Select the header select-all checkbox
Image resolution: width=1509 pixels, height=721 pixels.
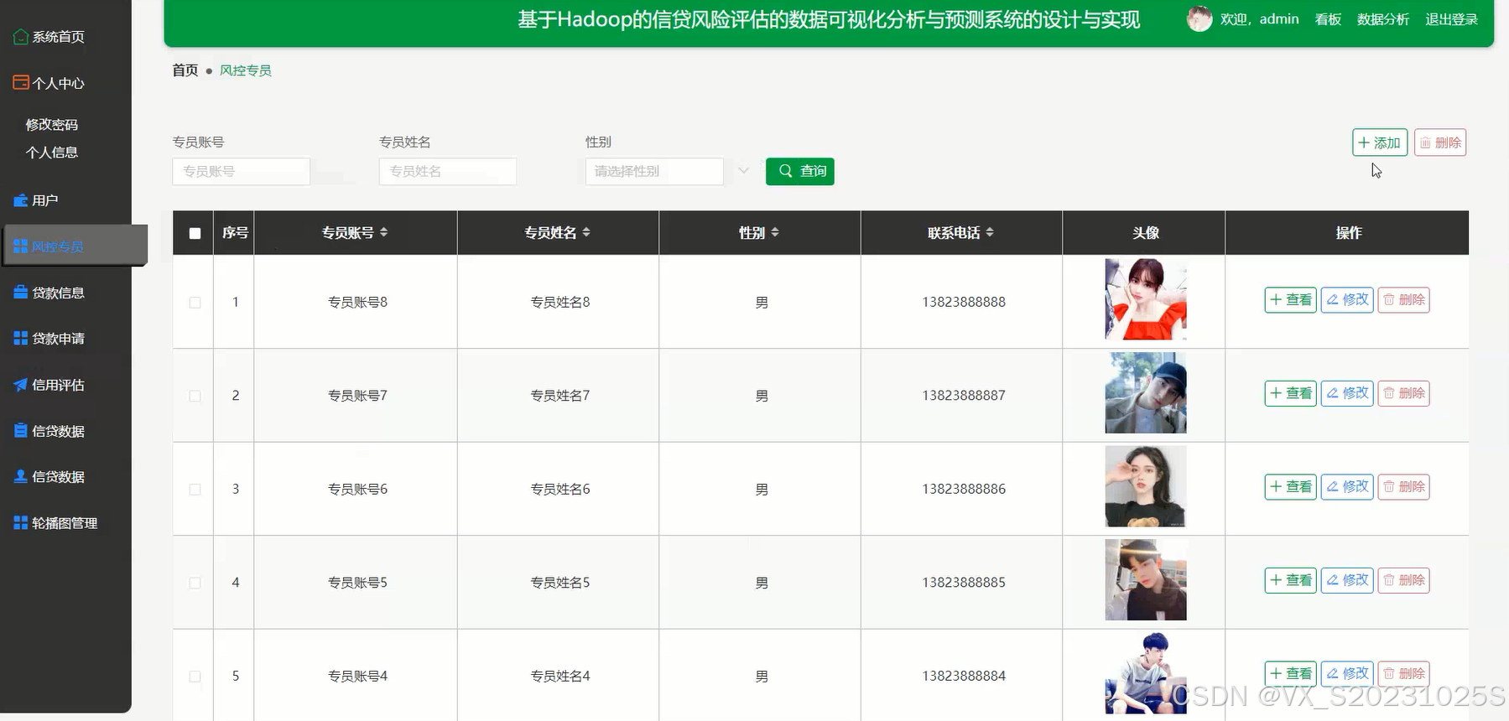coord(195,233)
